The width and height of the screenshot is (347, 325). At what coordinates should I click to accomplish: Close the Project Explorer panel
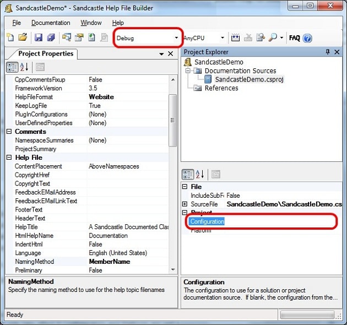(x=338, y=52)
